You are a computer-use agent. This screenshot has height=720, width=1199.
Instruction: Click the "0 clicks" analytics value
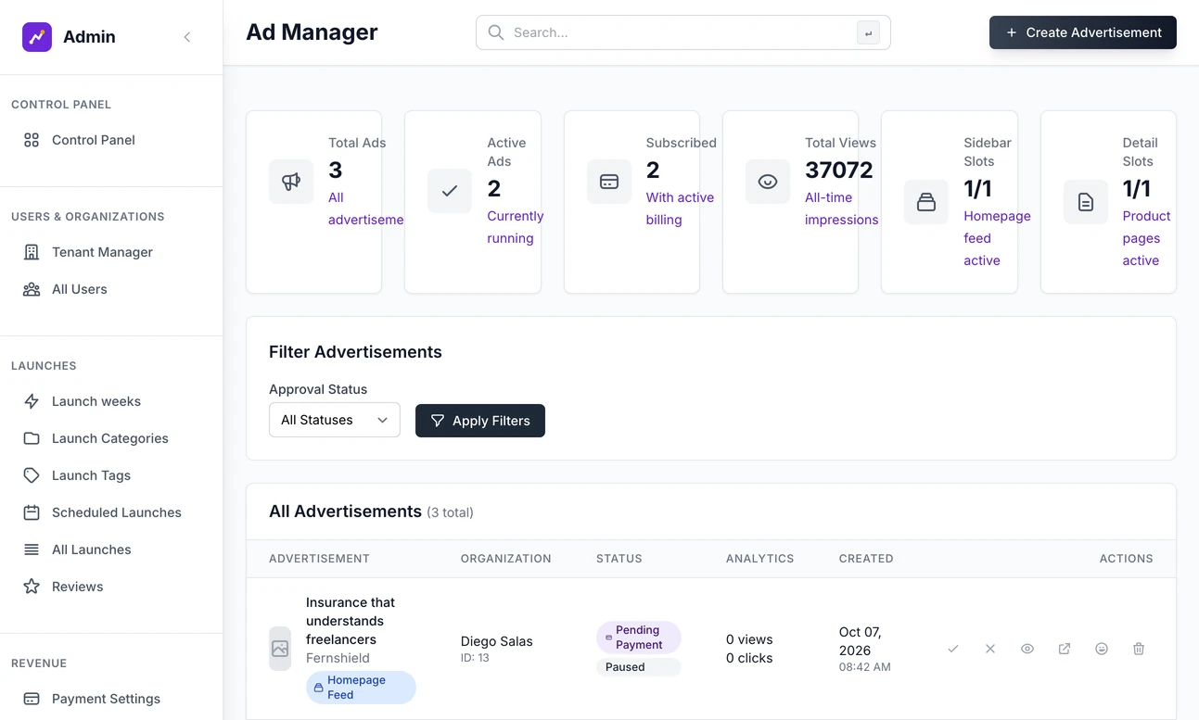point(749,658)
